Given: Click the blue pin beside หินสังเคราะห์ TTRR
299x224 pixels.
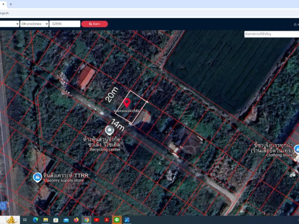Looking at the screenshot, I should [37, 178].
